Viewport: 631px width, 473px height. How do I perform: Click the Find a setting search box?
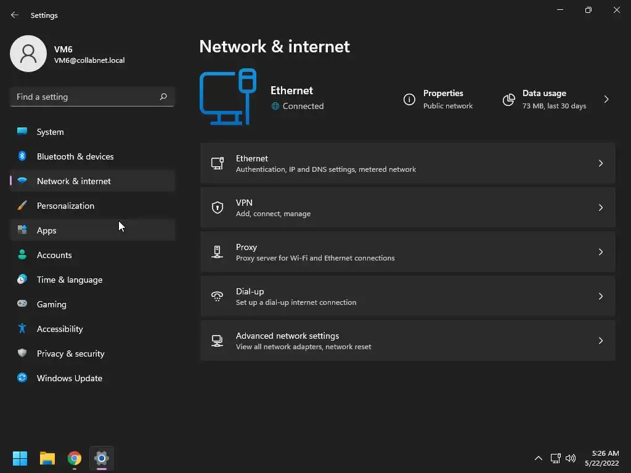point(85,97)
